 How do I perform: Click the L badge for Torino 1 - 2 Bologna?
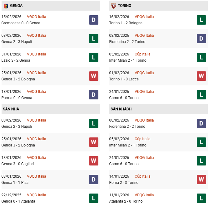click(x=201, y=20)
